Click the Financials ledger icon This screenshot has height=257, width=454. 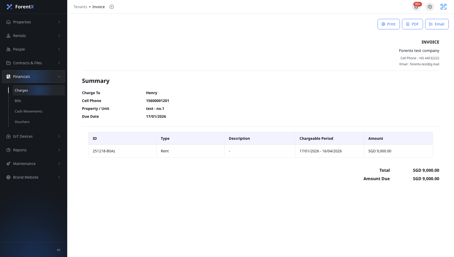point(8,77)
